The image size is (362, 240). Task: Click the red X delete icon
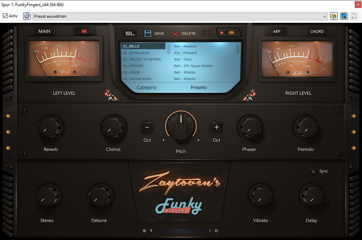click(175, 34)
